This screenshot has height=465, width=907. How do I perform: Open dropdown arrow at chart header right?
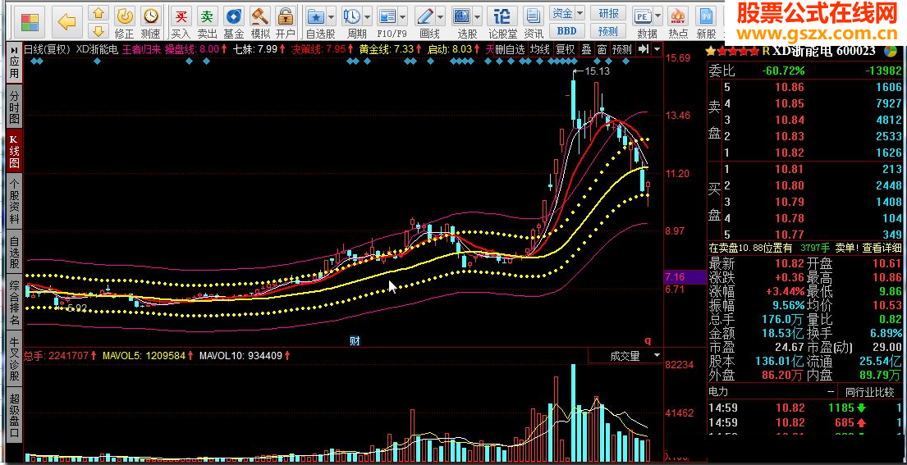point(657,49)
